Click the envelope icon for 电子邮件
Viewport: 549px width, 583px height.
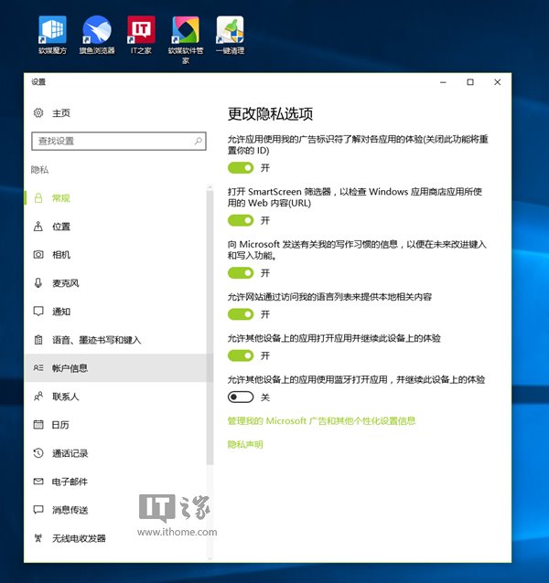pos(38,482)
